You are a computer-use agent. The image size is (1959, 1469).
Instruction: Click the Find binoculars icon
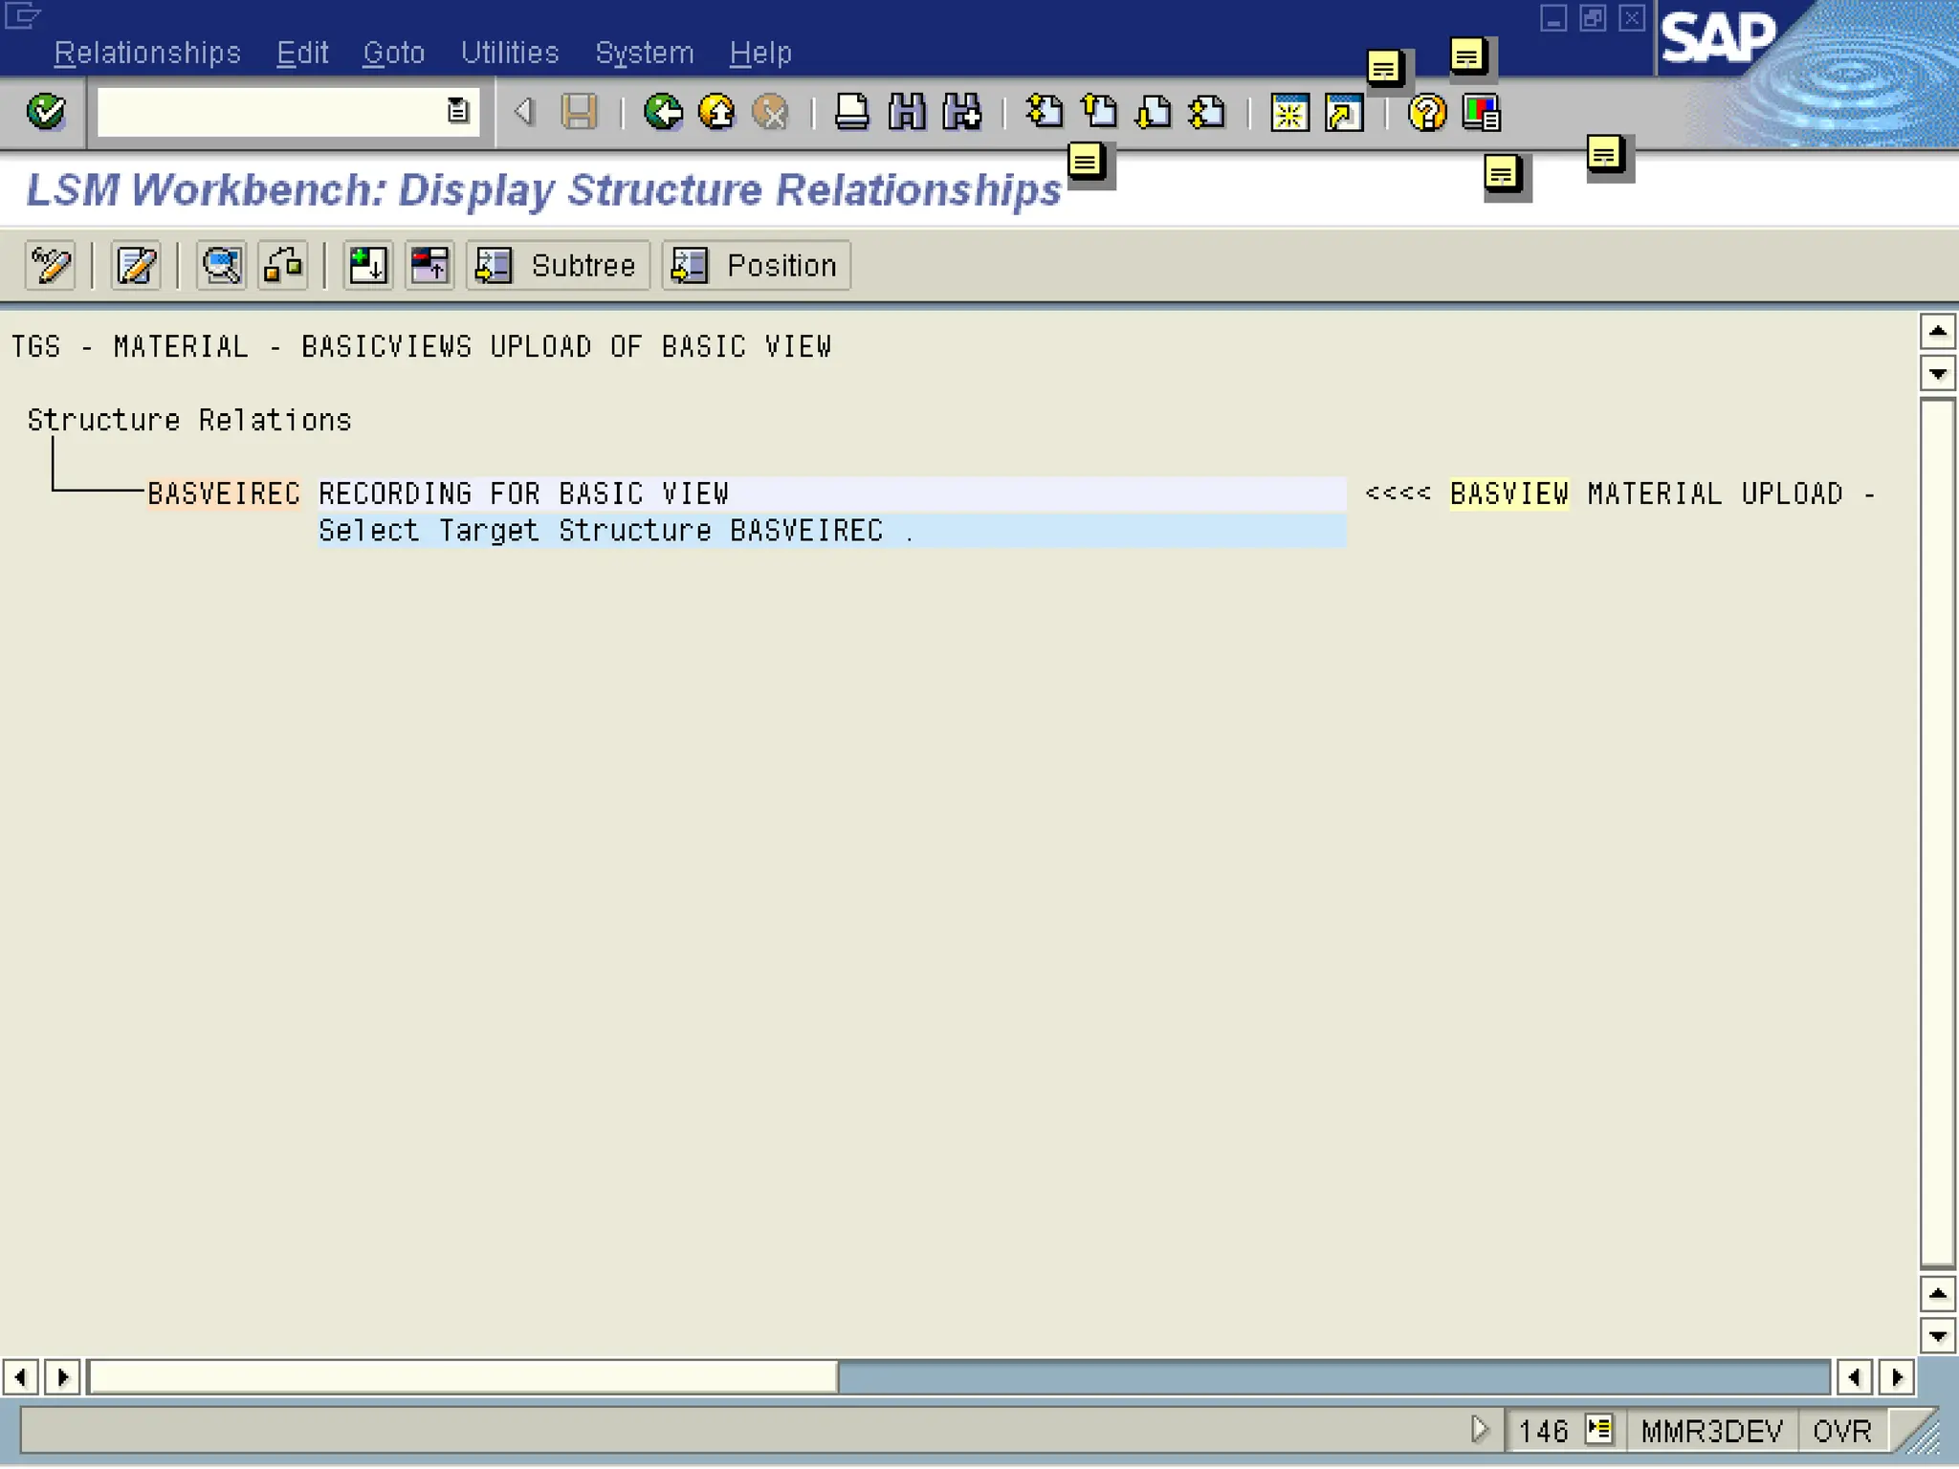[906, 112]
